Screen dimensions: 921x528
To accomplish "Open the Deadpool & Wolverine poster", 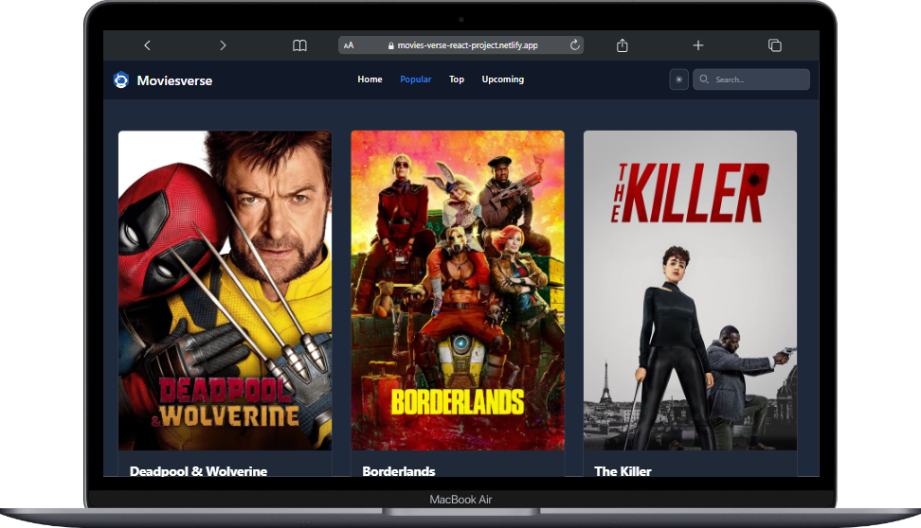I will (x=225, y=290).
